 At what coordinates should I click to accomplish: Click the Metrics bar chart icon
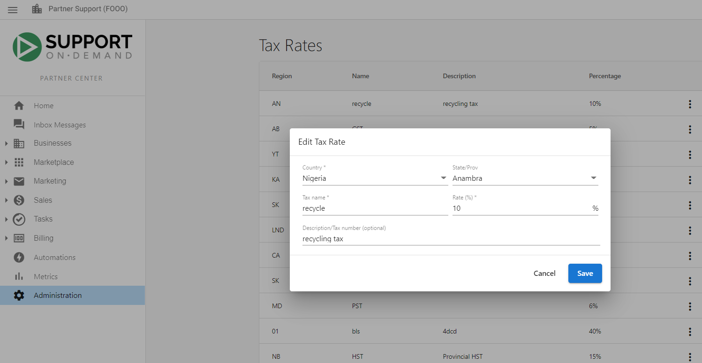pos(19,276)
